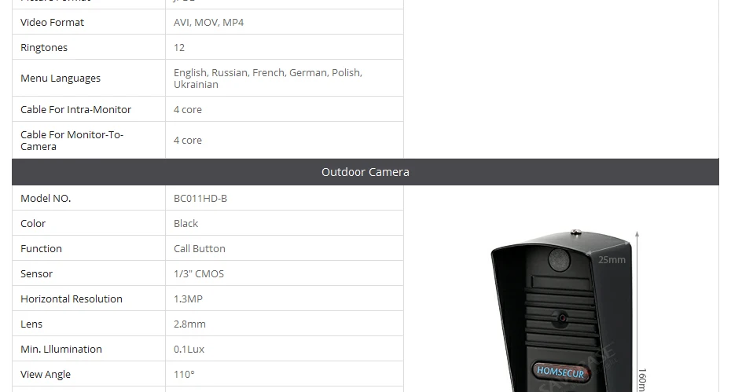731x392 pixels.
Task: Select model number 'BC011HD-B'
Action: [200, 199]
